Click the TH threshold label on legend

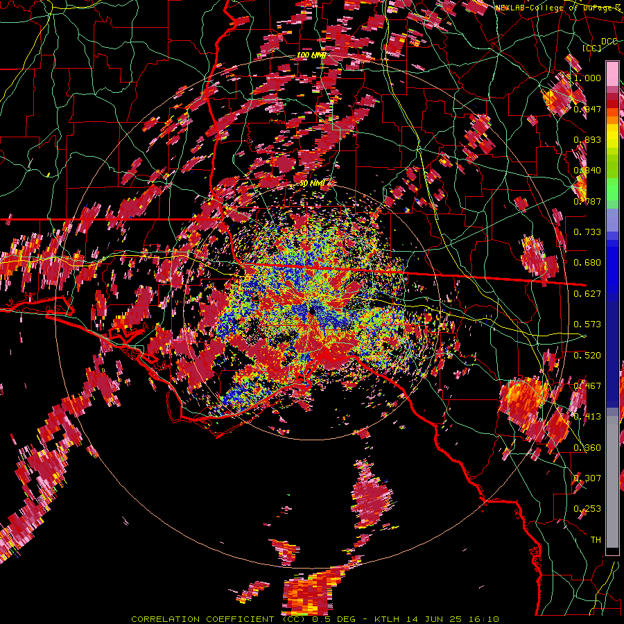(596, 540)
